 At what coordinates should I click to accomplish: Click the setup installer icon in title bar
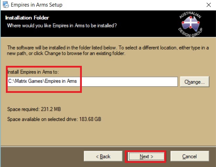[6, 5]
